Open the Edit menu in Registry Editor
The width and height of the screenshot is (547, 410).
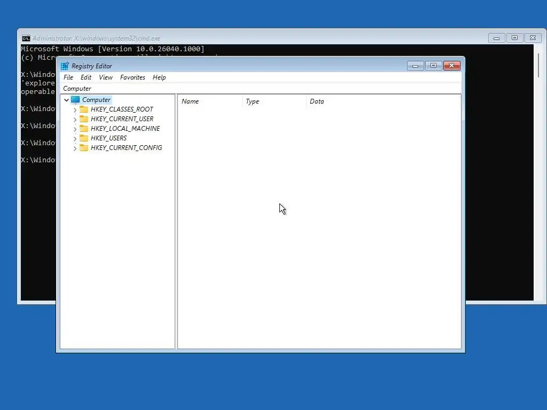tap(86, 77)
